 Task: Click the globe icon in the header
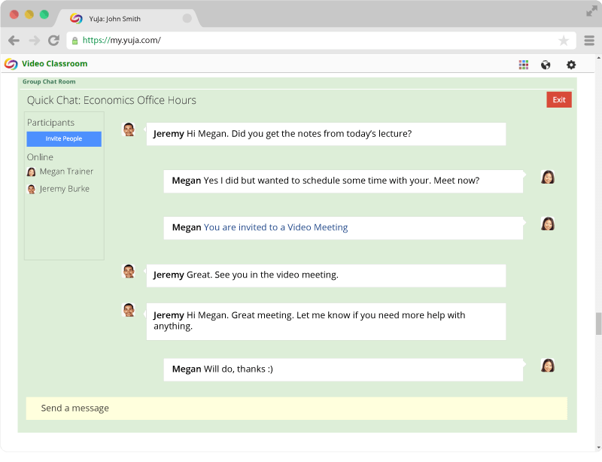pyautogui.click(x=546, y=65)
